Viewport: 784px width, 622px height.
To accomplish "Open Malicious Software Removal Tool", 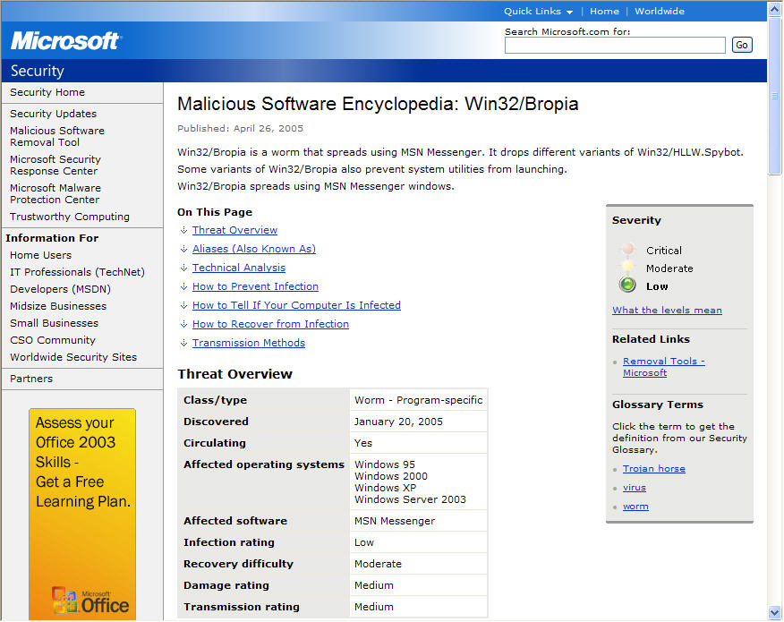I will [x=57, y=137].
